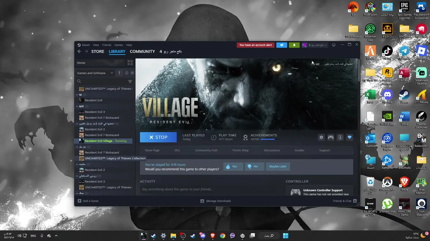
Task: Switch to Big Picture mode monitor icon
Action: pyautogui.click(x=334, y=45)
